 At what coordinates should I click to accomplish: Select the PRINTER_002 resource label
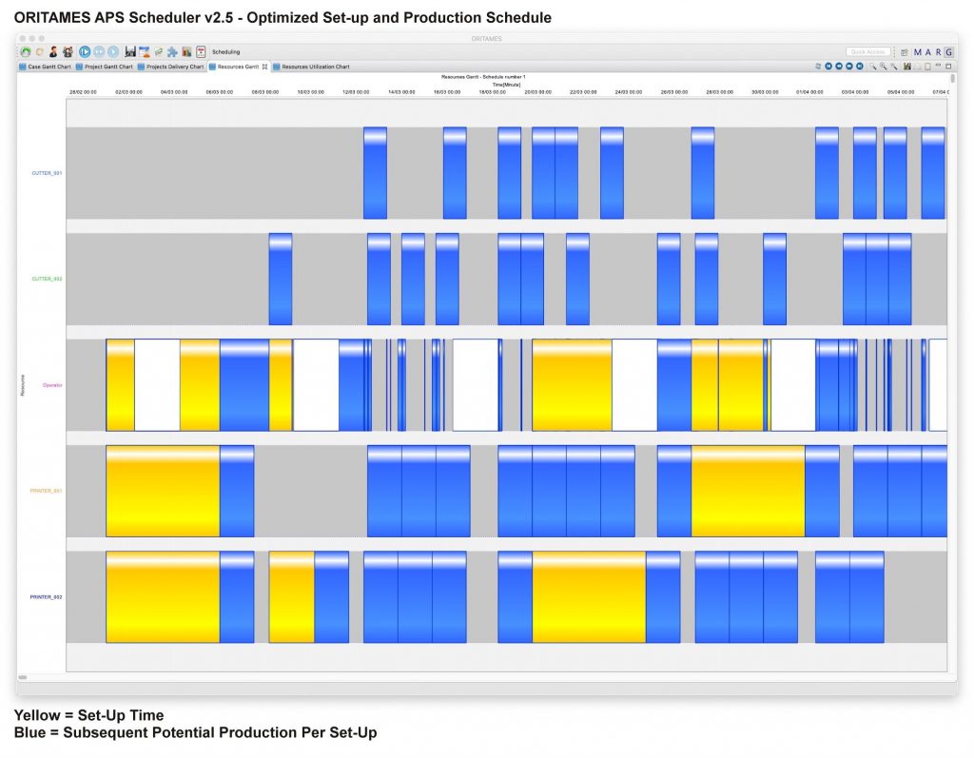pyautogui.click(x=46, y=597)
